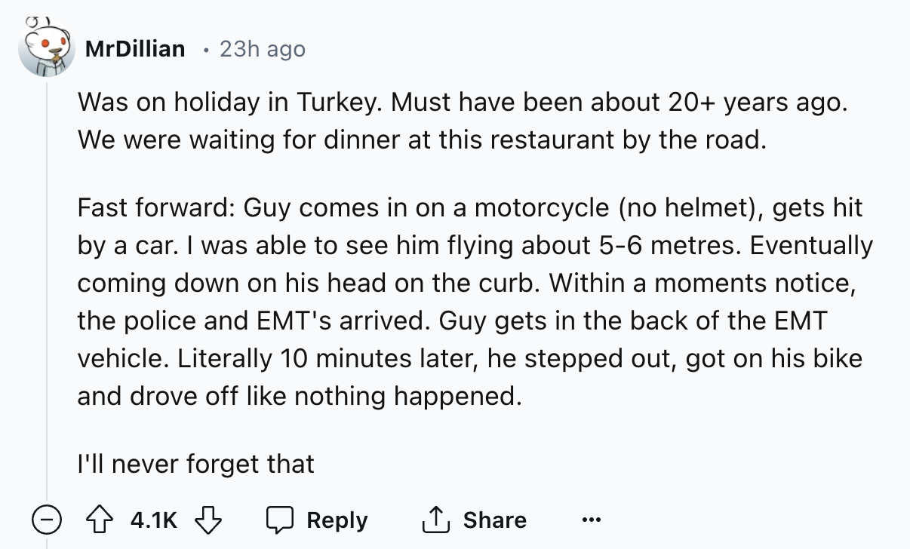Screen dimensions: 910x549
Task: Click the "and drove off like nothing happened" line
Action: (299, 396)
